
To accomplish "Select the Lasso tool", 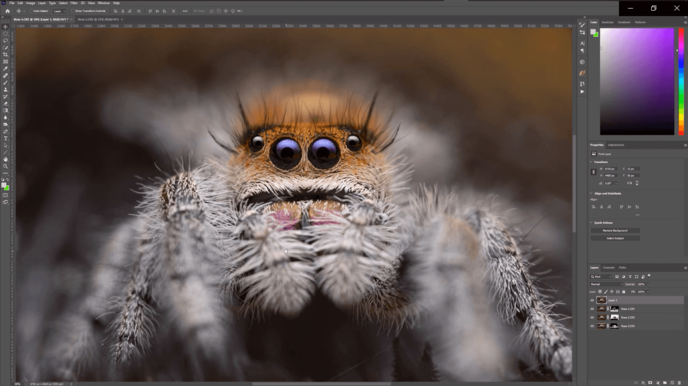I will coord(5,40).
